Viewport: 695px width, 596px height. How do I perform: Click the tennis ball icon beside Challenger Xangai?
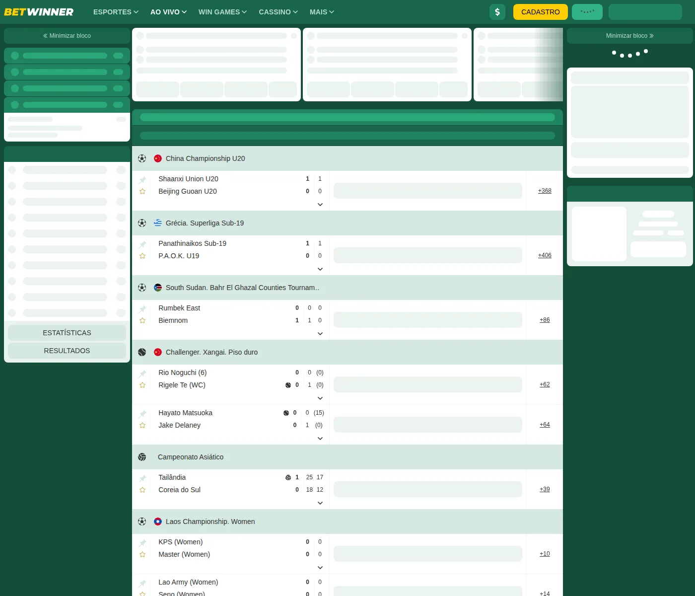[x=142, y=352]
